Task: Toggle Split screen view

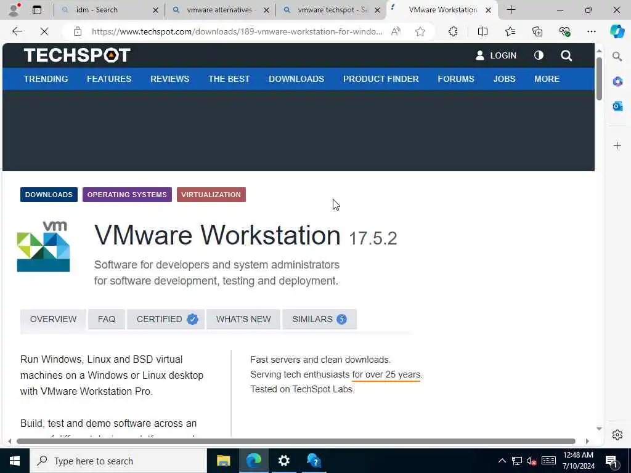Action: coord(482,31)
